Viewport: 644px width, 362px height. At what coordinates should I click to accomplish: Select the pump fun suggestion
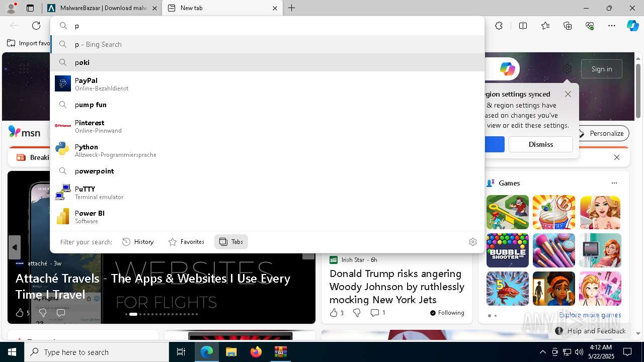268,105
